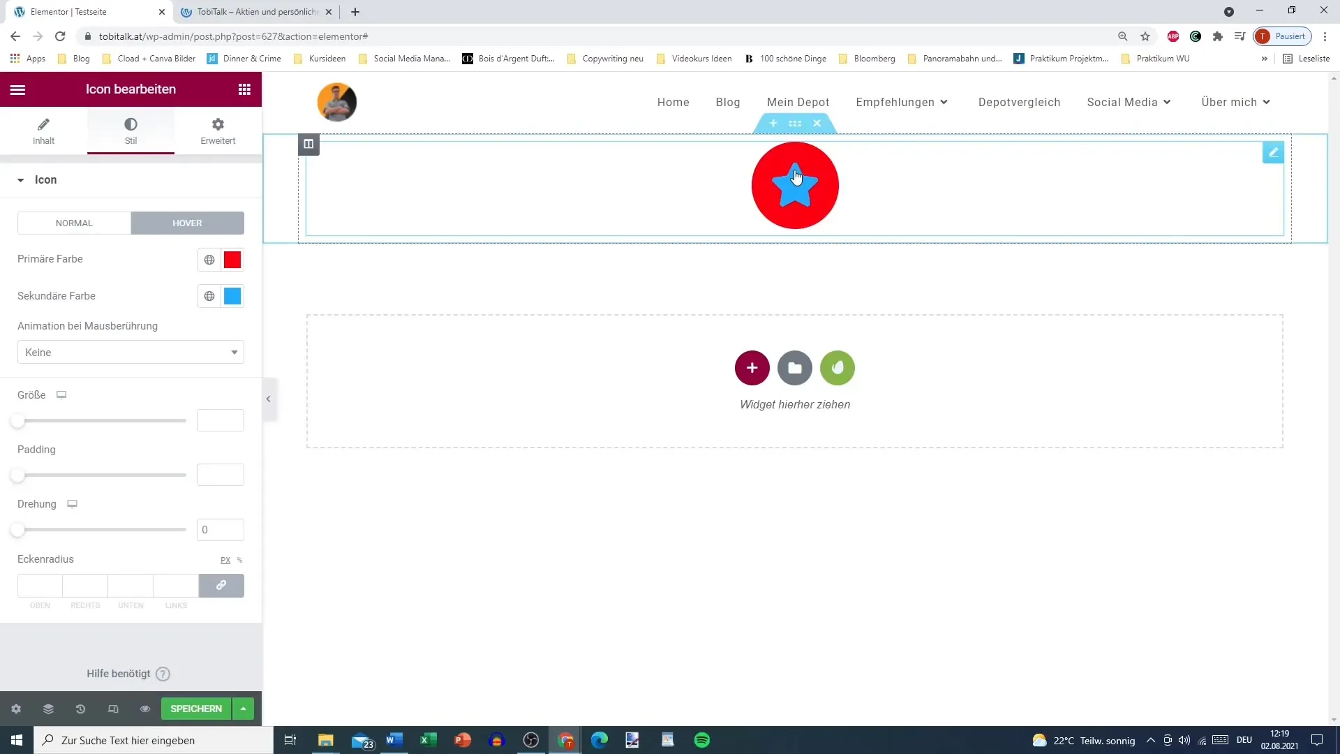Open the Depotvergleich menu link
The image size is (1340, 754).
point(1019,103)
